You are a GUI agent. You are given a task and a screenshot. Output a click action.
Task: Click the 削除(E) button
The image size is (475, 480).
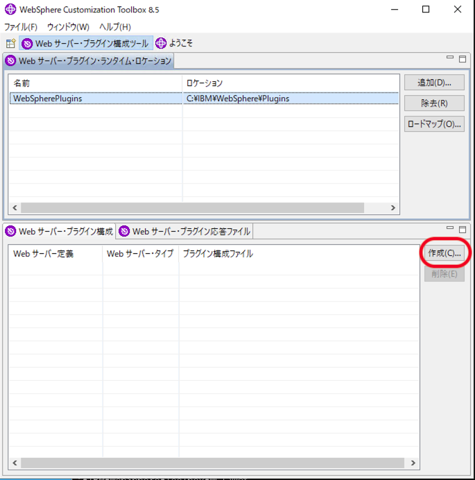[444, 274]
